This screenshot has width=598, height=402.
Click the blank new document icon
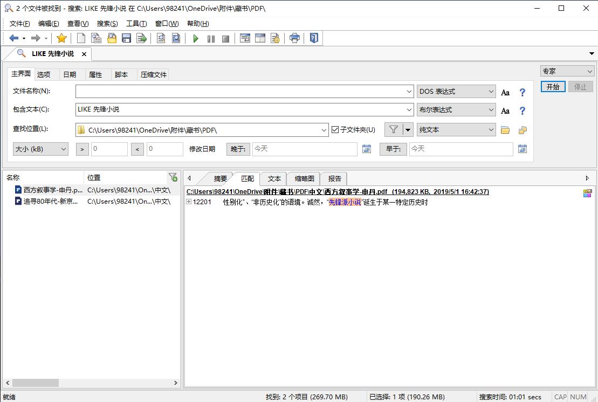pyautogui.click(x=81, y=38)
